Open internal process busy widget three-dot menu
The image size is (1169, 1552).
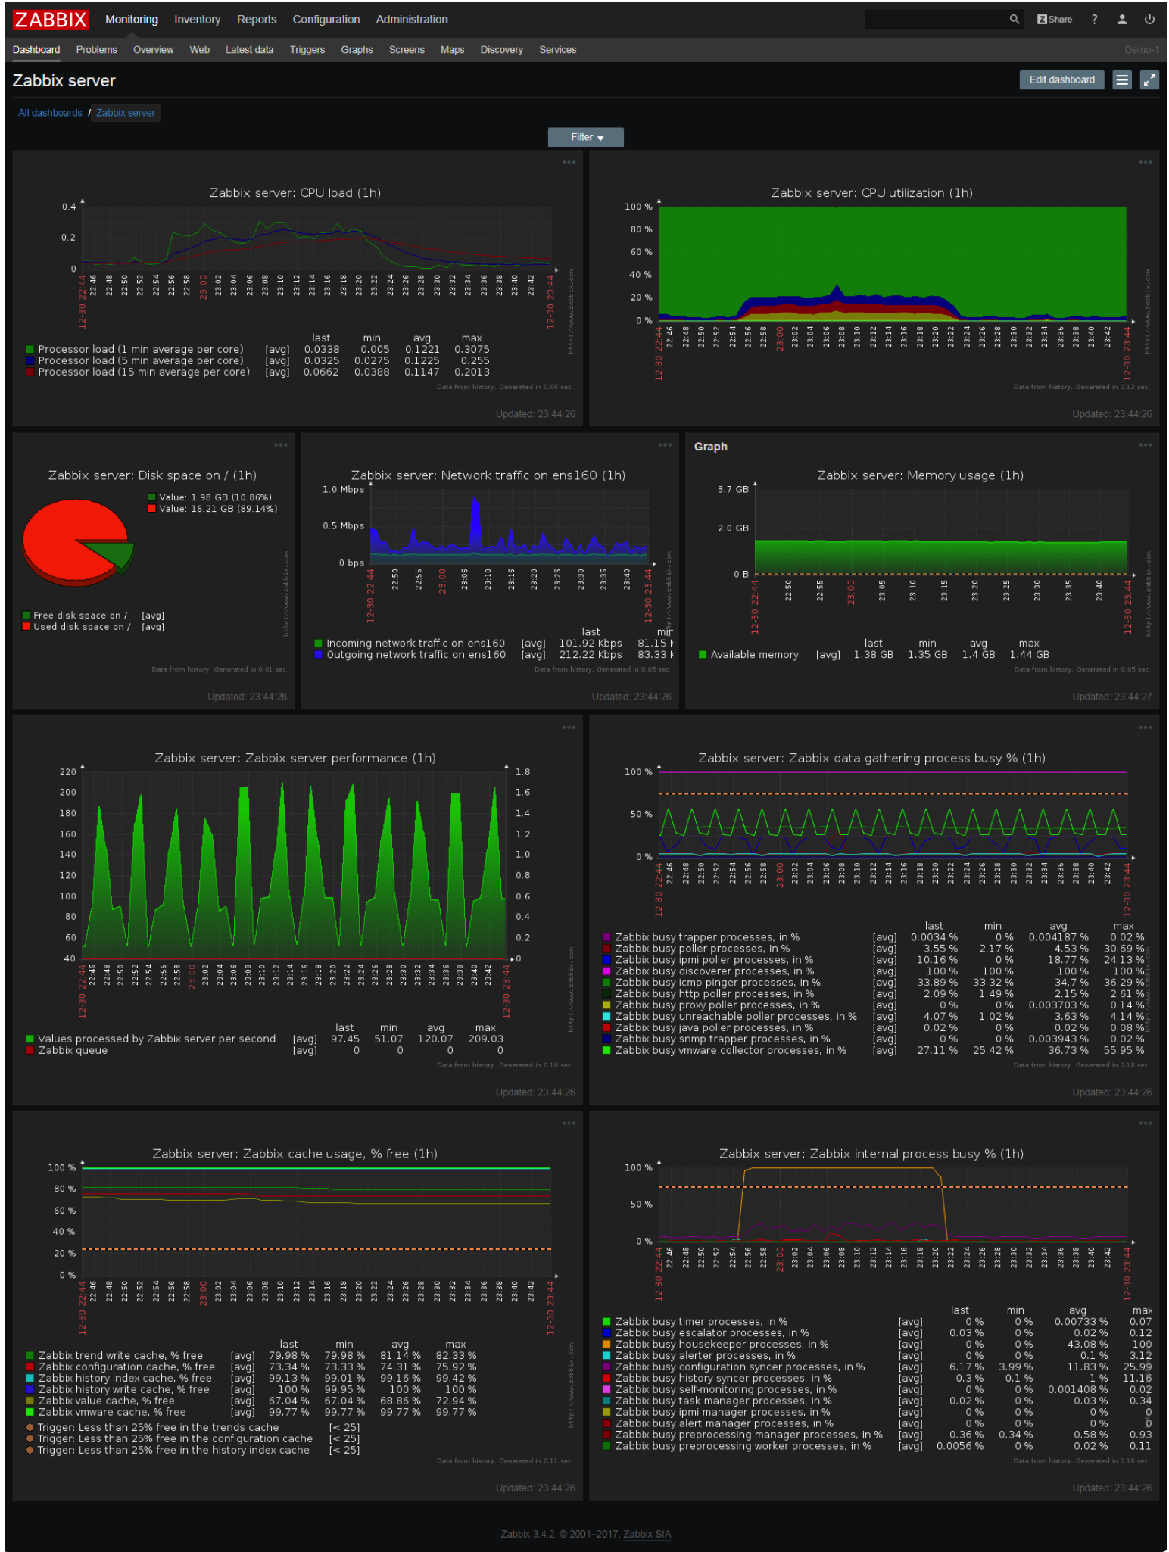(x=1146, y=1123)
